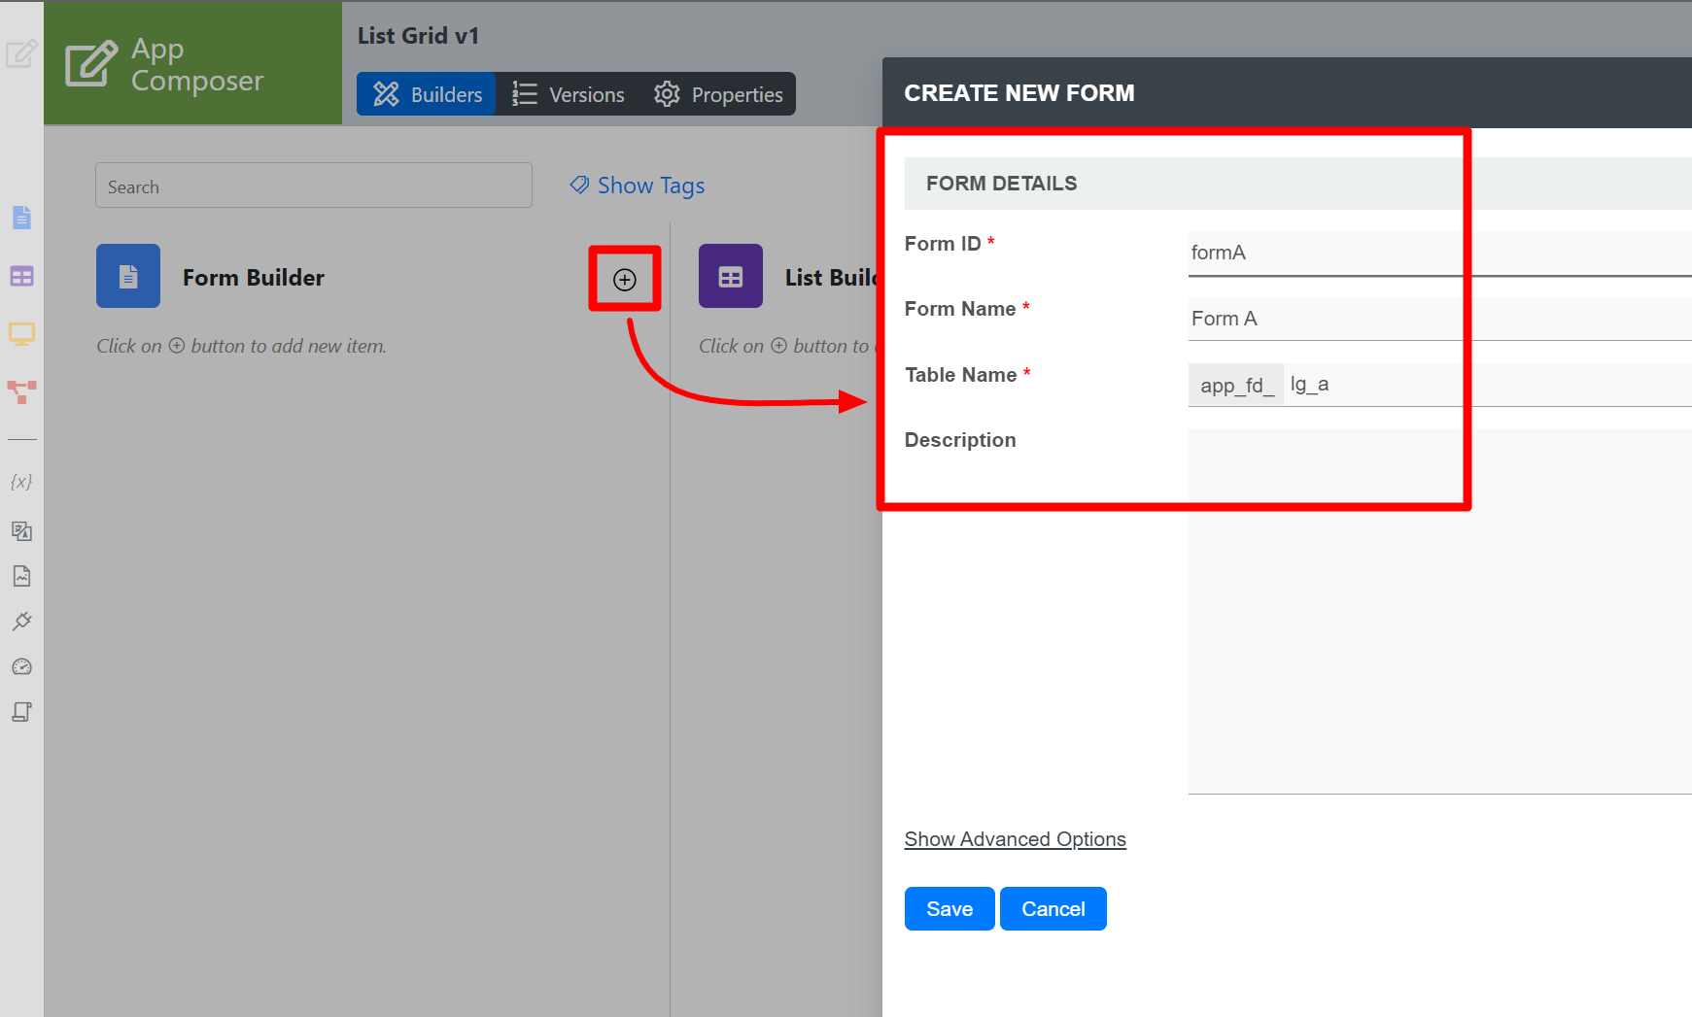Click the blue Form Builder tile icon

[x=128, y=277]
